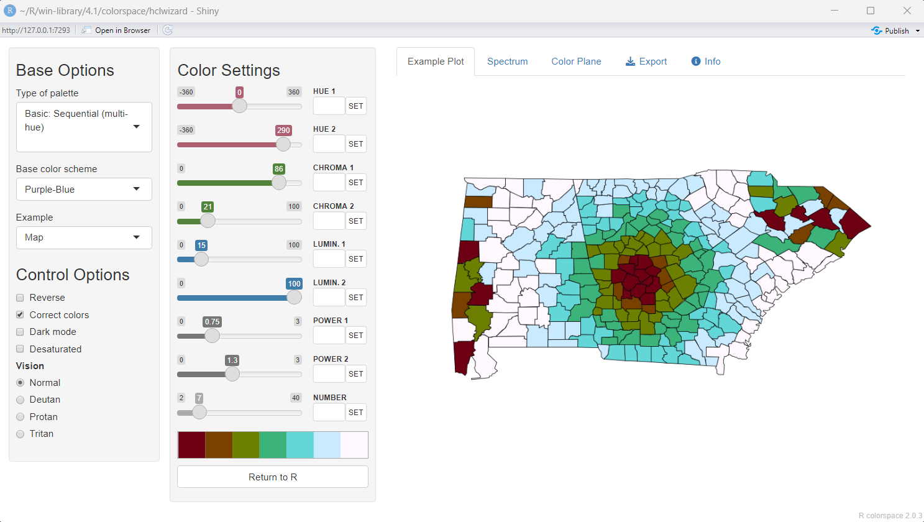Open the Example dropdown showing Map
This screenshot has height=522, width=924.
tap(84, 237)
